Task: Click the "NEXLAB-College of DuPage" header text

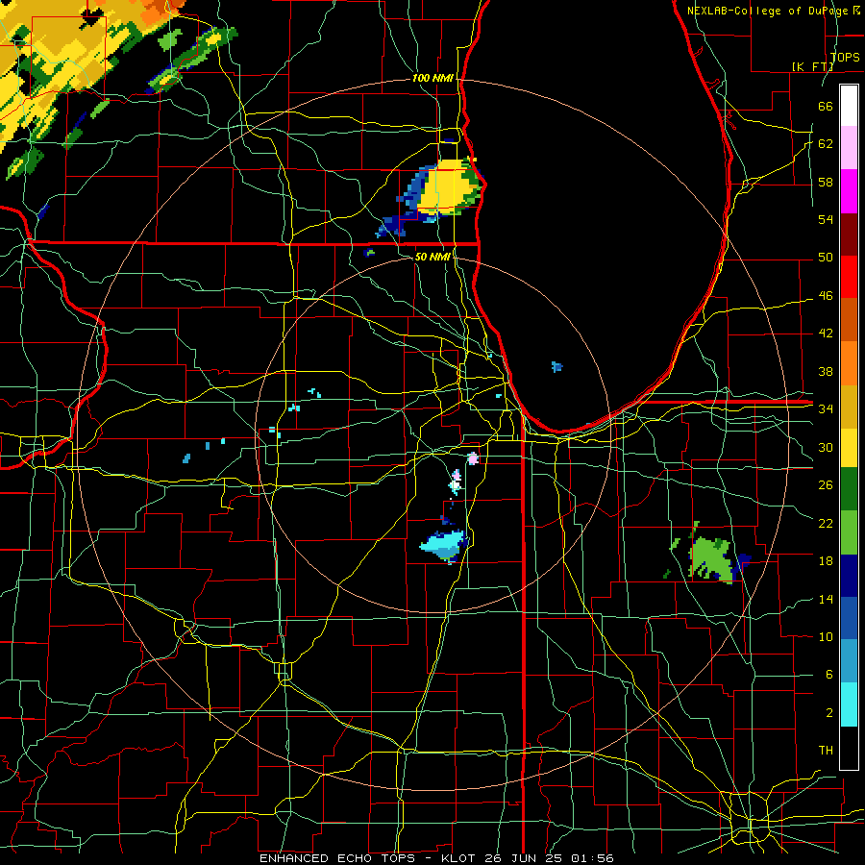Action: coord(769,11)
